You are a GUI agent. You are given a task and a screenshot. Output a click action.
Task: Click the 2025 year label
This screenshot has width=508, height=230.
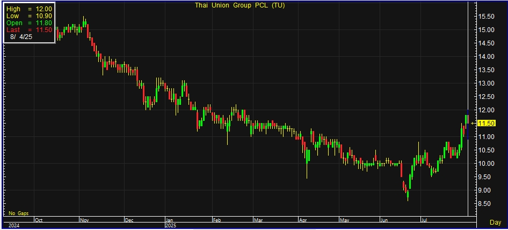pos(172,226)
